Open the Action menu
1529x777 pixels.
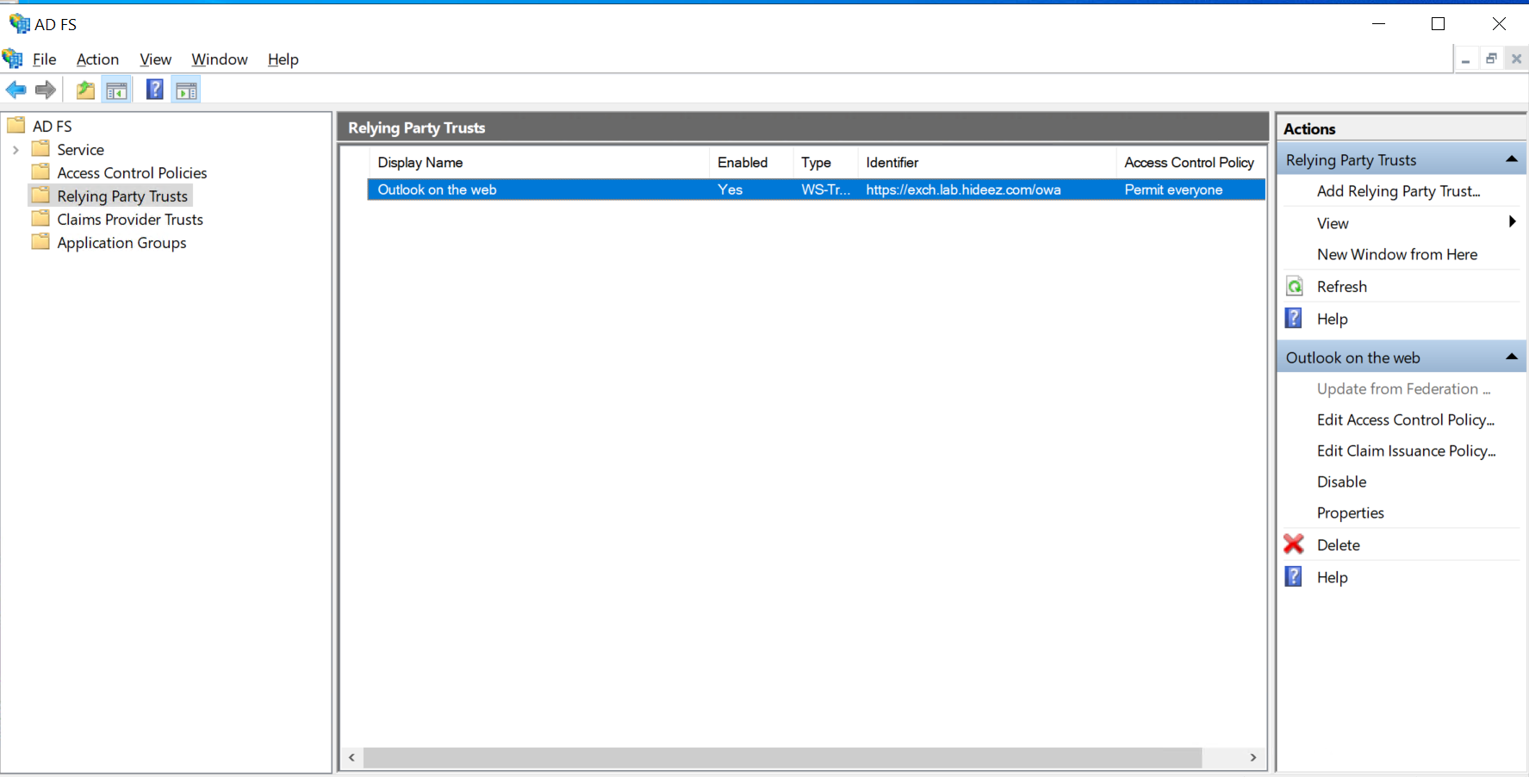(97, 59)
